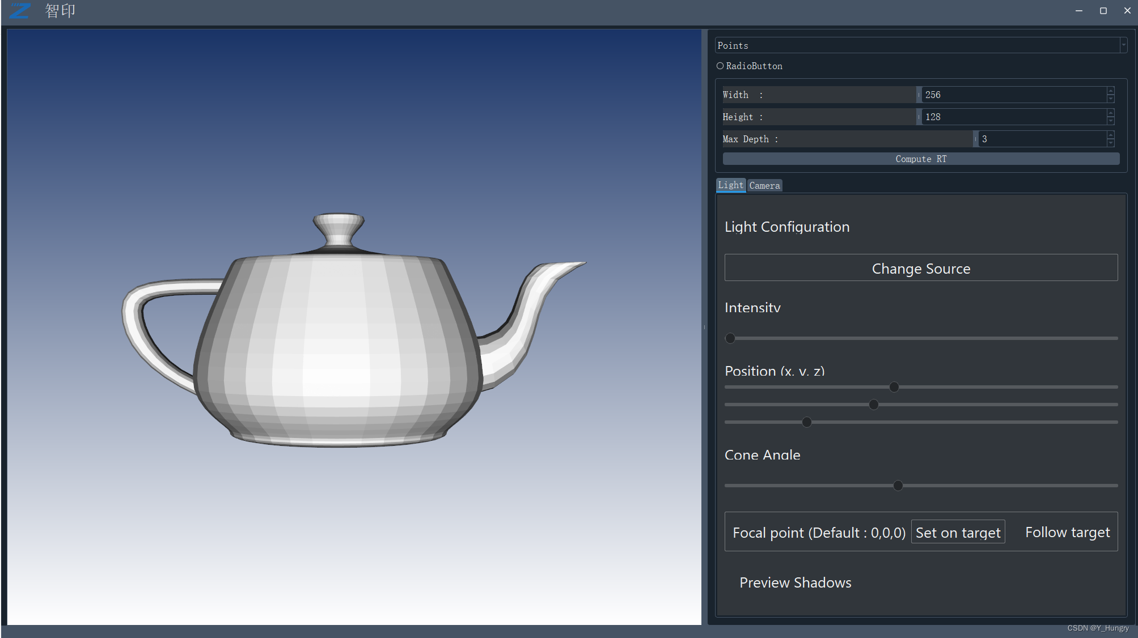Increase Width using its up stepper arrow

1110,91
